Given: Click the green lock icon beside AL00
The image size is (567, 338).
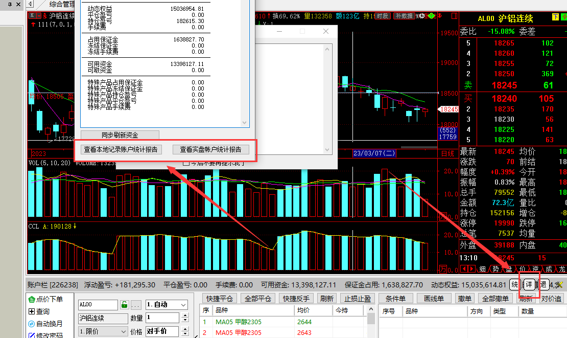Looking at the screenshot, I should pyautogui.click(x=124, y=305).
